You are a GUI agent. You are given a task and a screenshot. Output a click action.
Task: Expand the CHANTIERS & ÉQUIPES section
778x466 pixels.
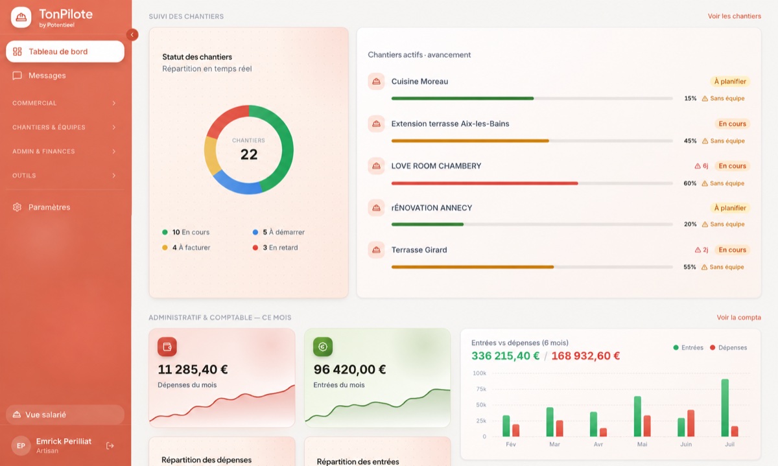pos(64,127)
